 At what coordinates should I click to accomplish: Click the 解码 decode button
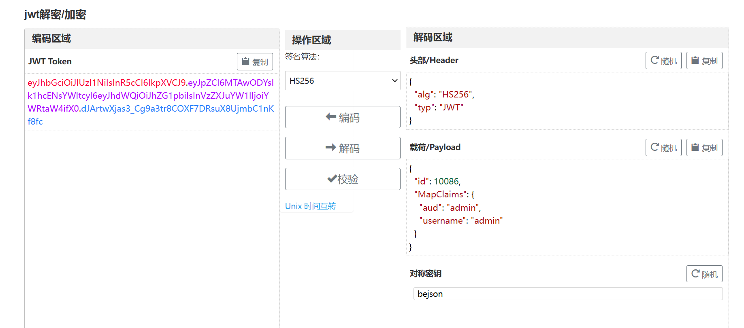coord(343,148)
